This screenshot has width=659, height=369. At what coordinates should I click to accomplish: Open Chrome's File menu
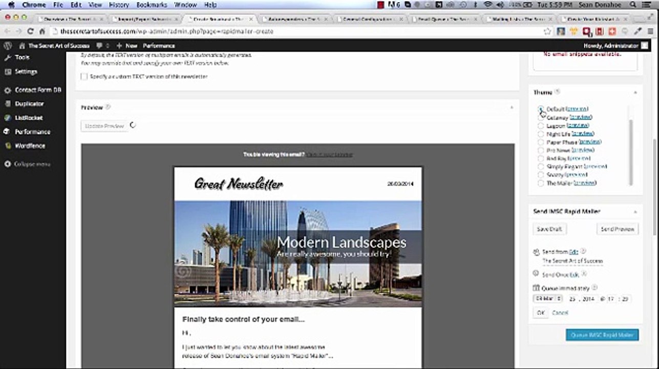click(x=58, y=5)
